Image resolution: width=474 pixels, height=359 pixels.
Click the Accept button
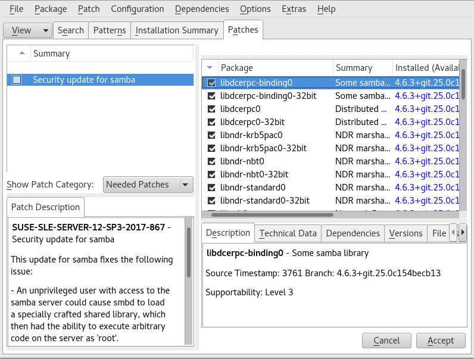tap(441, 341)
